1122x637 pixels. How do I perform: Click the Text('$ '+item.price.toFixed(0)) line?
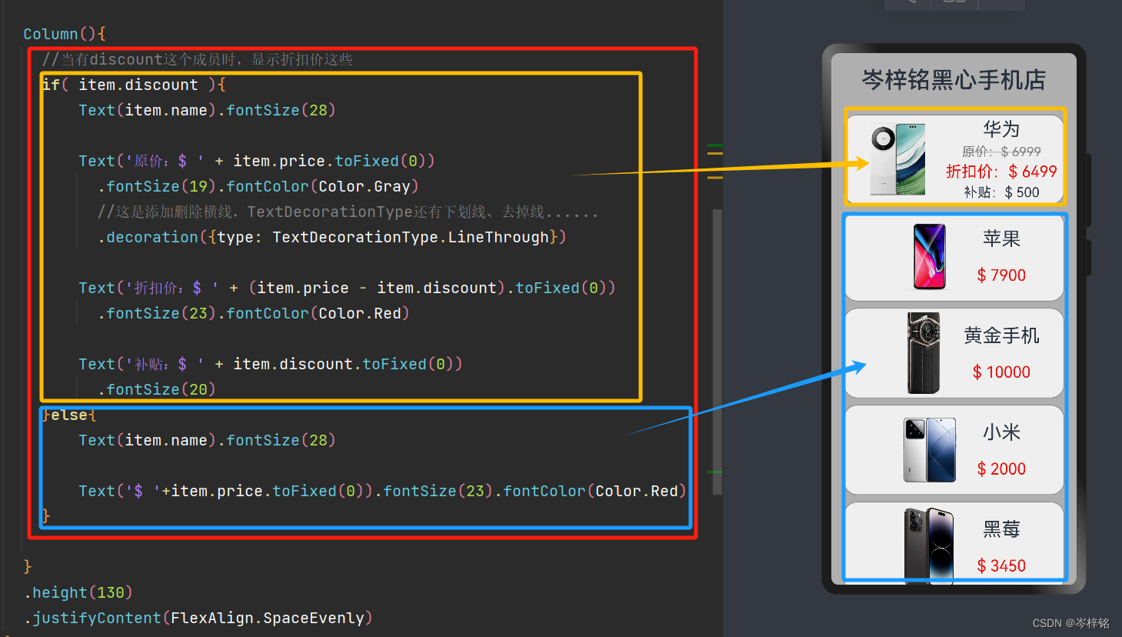click(x=382, y=491)
